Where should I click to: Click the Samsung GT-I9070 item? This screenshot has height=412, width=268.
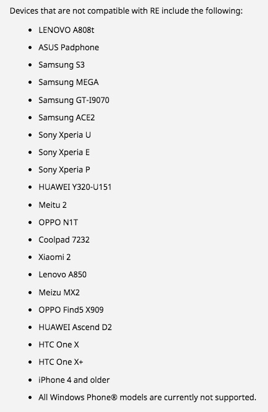[74, 100]
